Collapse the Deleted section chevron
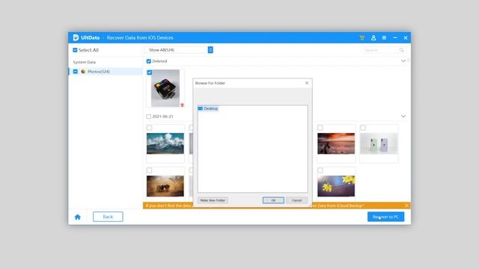This screenshot has height=269, width=479. [x=403, y=61]
